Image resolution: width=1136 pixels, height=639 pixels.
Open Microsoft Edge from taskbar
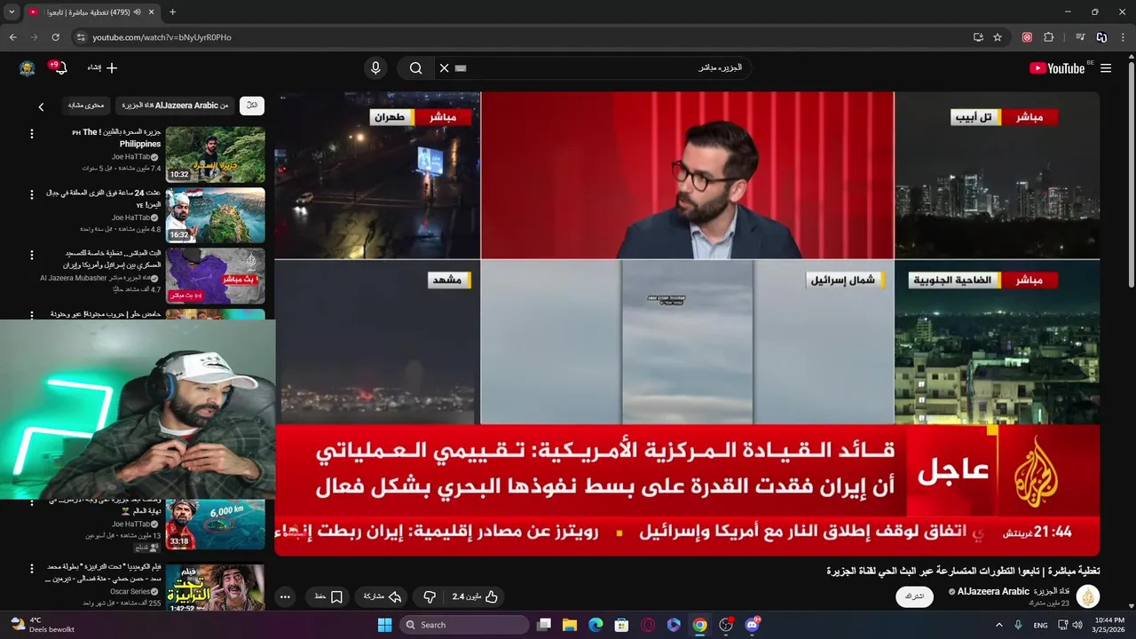tap(596, 625)
